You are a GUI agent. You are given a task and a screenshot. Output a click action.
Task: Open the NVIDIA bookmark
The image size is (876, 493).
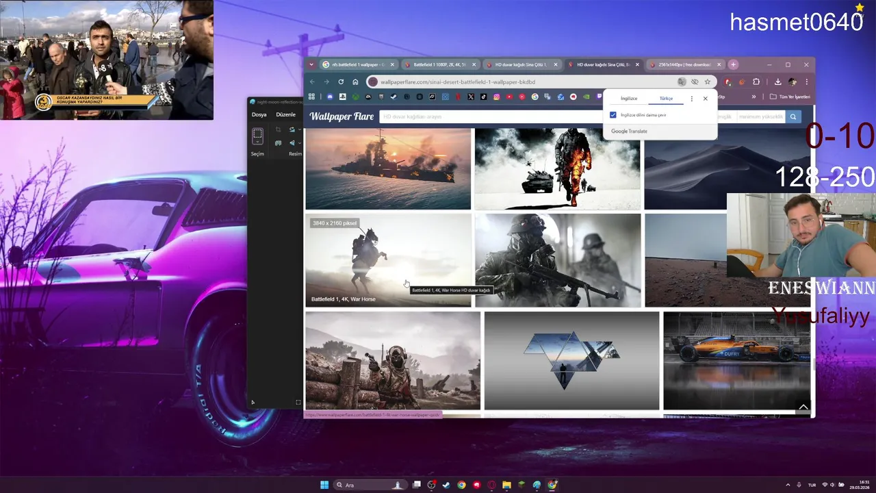click(x=586, y=97)
